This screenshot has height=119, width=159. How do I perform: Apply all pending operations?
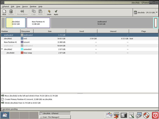click(x=56, y=12)
